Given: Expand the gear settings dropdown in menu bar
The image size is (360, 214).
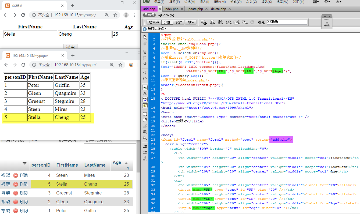Looking at the screenshot, I should (x=327, y=2).
